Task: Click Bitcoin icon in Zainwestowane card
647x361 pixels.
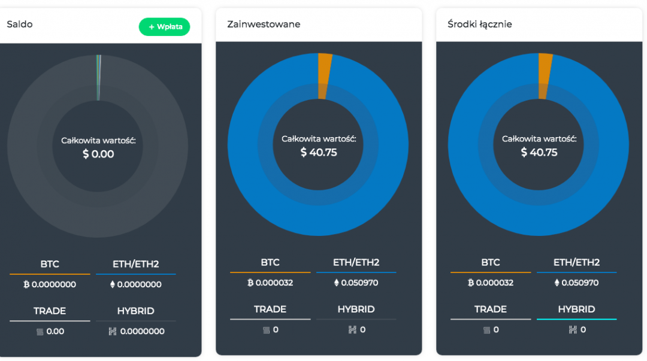Action: tap(250, 283)
